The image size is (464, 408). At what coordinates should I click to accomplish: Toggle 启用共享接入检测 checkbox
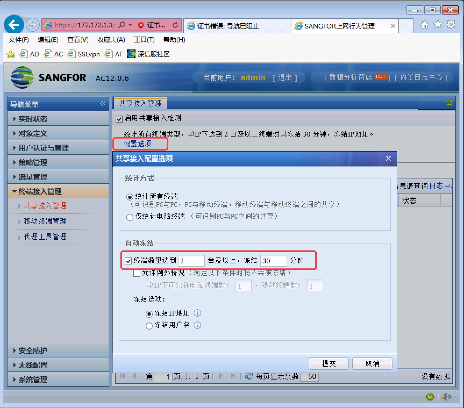(x=119, y=119)
